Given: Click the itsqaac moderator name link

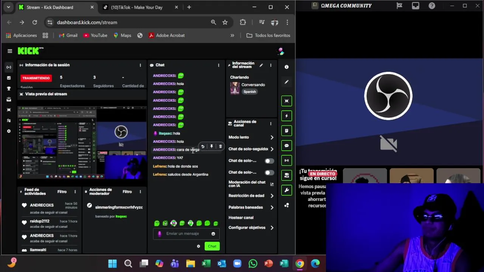Looking at the screenshot, I should 121,216.
